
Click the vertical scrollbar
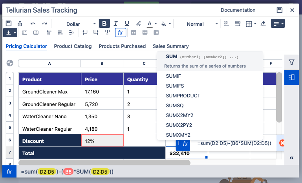[279, 97]
